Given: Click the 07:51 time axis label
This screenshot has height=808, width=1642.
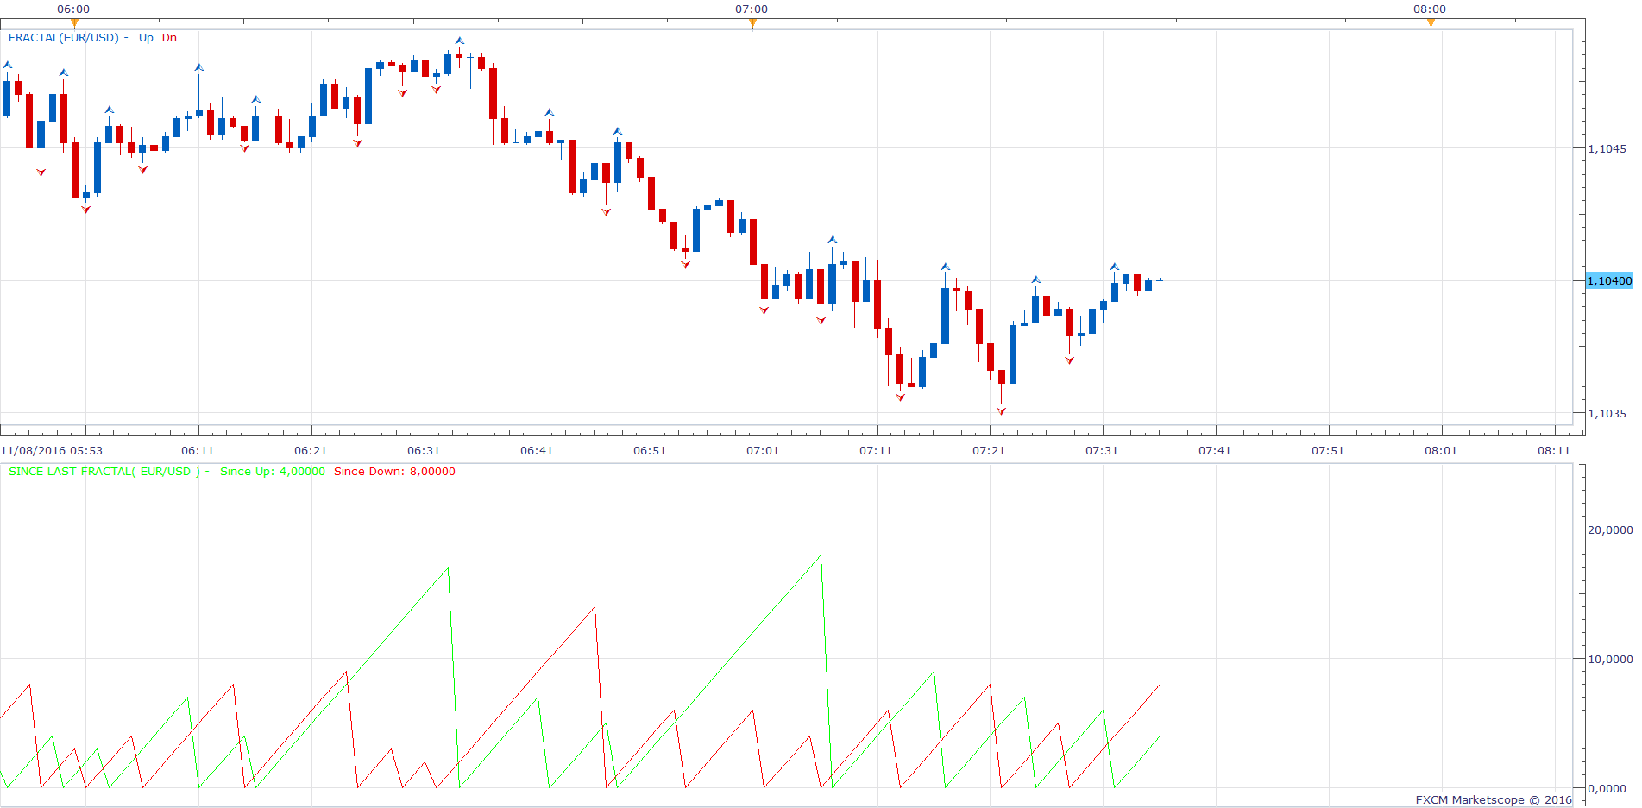Looking at the screenshot, I should [x=1328, y=450].
